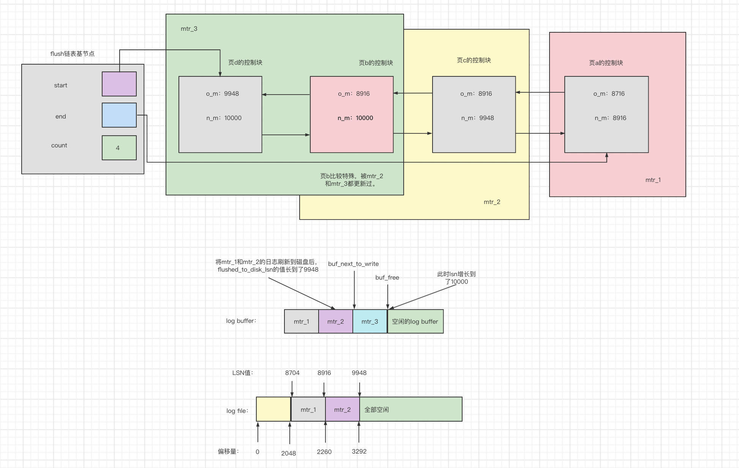Select the blue end pointer box
Viewport: 739px width, 468px height.
[119, 115]
